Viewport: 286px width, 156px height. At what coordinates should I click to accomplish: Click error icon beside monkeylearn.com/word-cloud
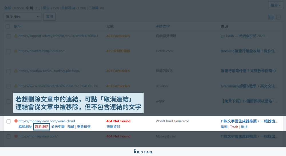click(x=16, y=121)
